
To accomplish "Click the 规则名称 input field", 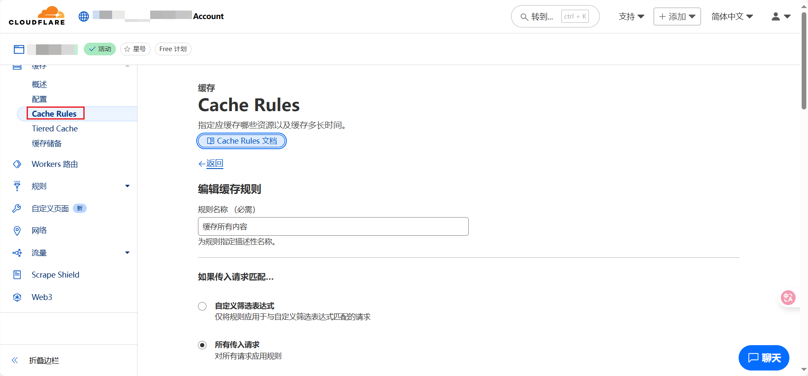I will tap(333, 226).
